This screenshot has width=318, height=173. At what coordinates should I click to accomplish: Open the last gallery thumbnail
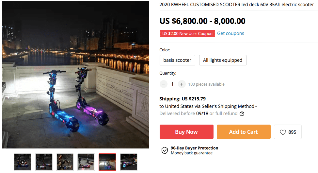click(129, 162)
